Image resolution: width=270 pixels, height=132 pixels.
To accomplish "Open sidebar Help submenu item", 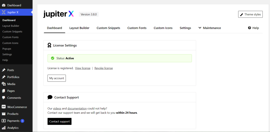I will tap(5, 60).
